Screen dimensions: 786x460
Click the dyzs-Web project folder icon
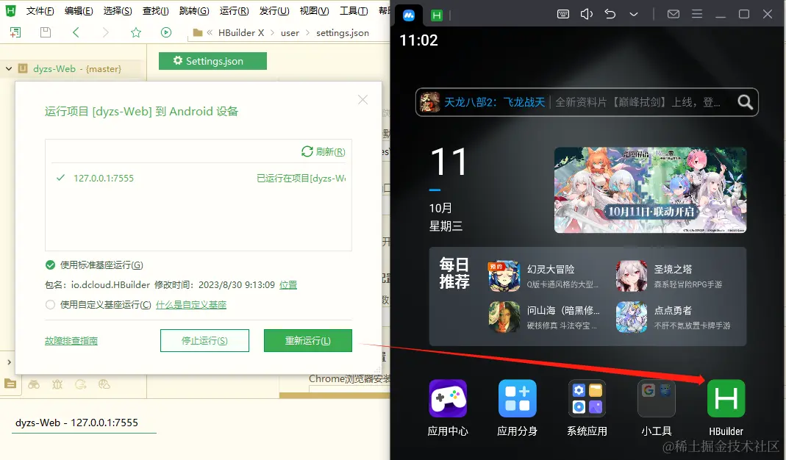tap(23, 68)
